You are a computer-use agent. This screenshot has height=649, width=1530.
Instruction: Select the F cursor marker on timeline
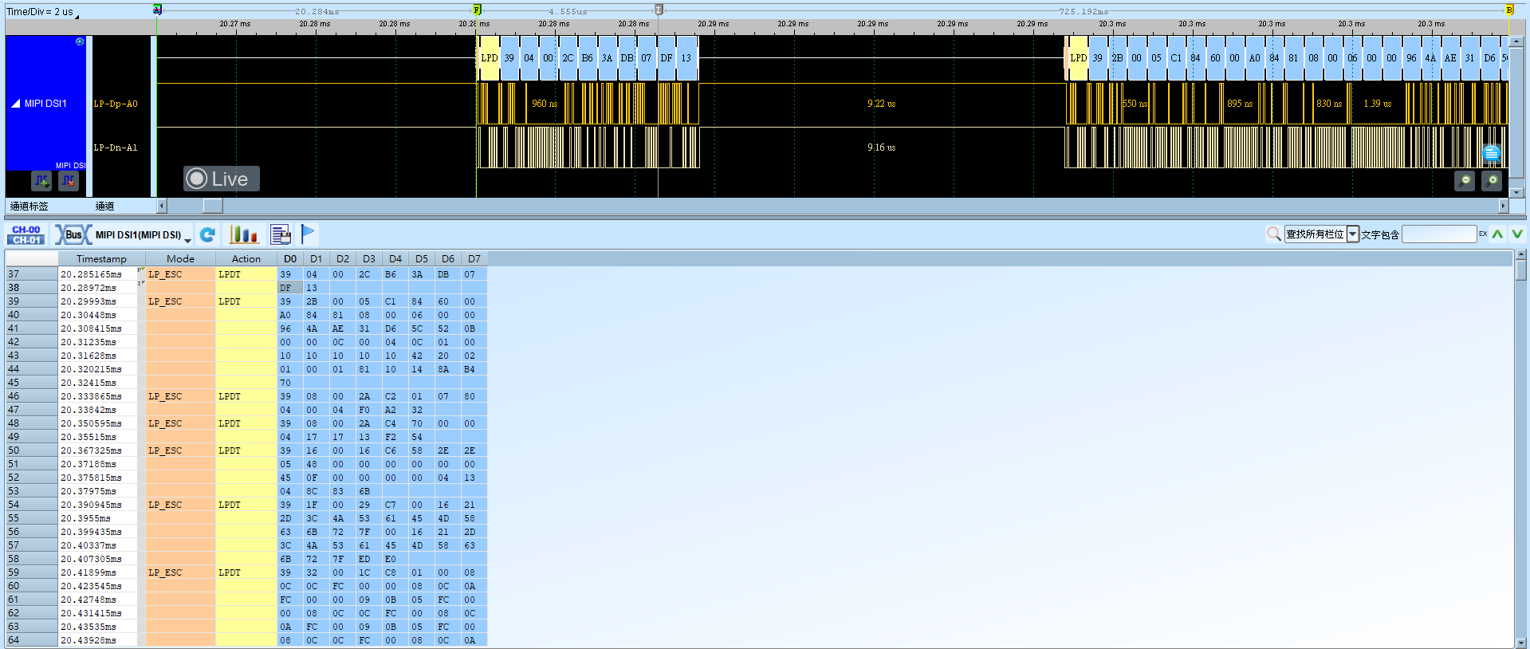477,10
